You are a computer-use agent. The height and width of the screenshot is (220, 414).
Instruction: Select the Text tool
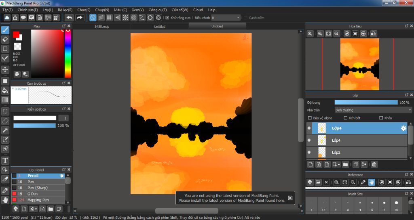pyautogui.click(x=5, y=160)
